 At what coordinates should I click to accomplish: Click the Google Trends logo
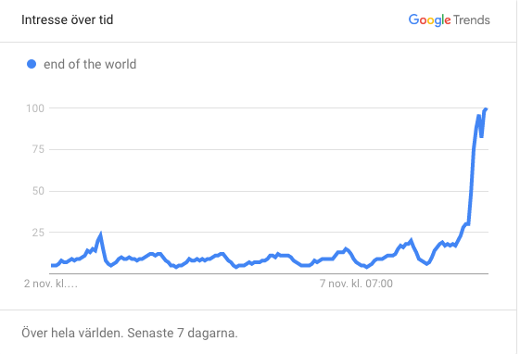449,19
